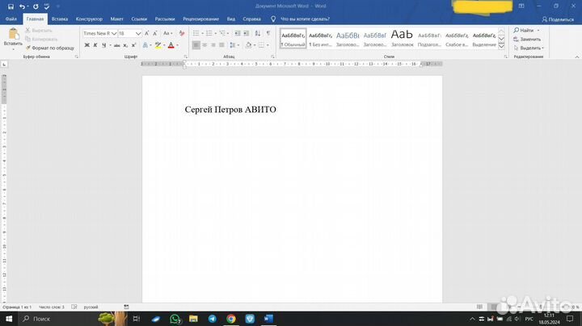Switch to Вставка tab
Screen dimensions: 582x326
coord(59,19)
